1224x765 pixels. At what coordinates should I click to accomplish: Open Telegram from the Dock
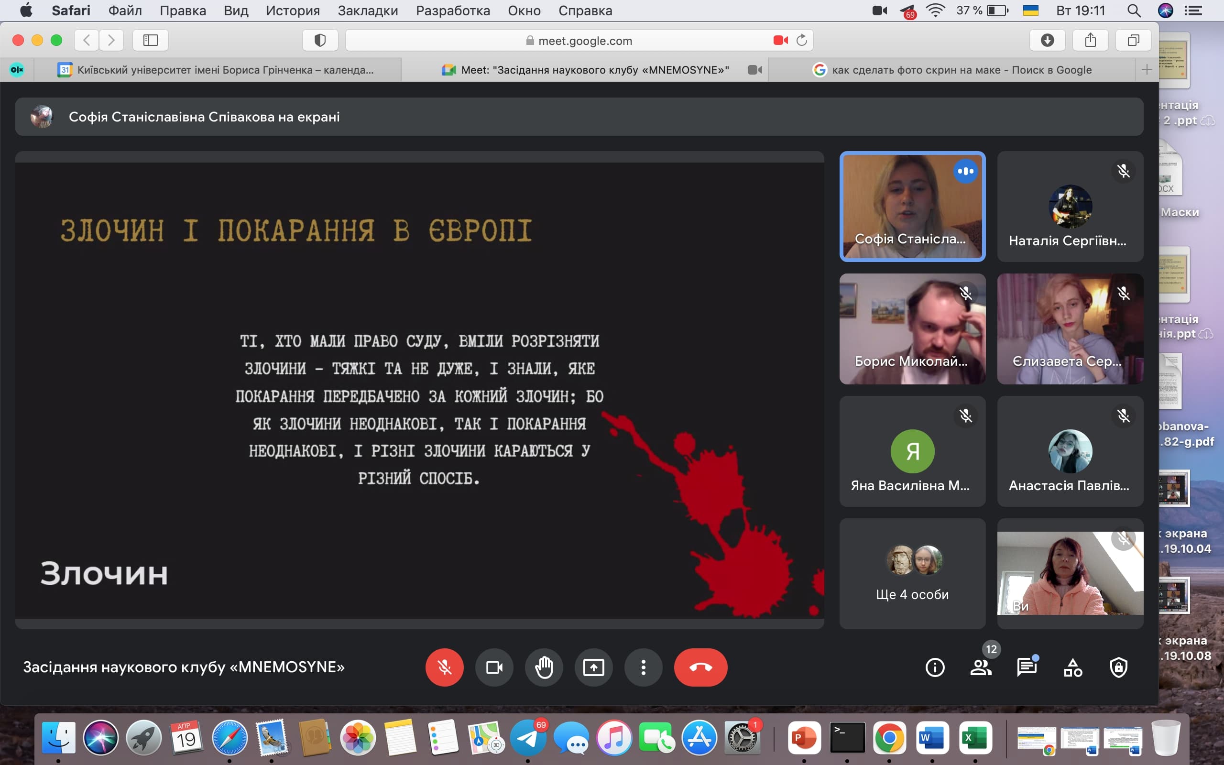[x=527, y=738]
